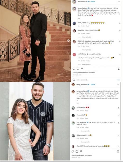Expand View replies under daliamostafa991's comment
This screenshot has height=162, width=123.
tap(85, 142)
